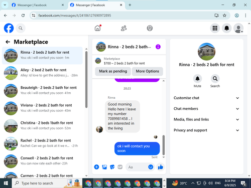Click Mark as pending button

click(113, 71)
